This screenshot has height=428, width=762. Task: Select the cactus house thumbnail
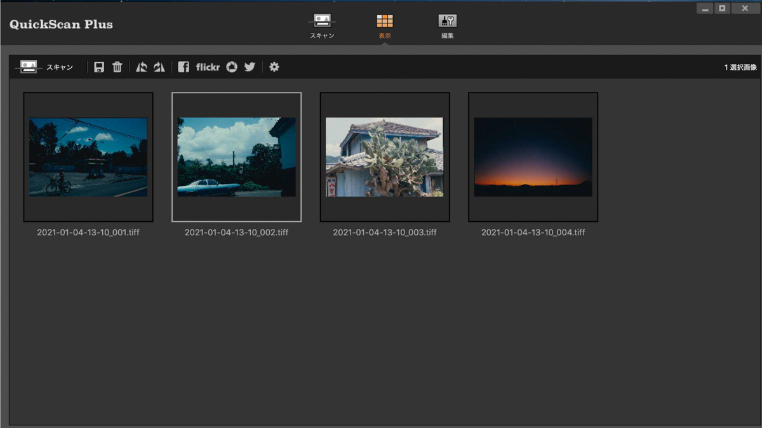385,157
